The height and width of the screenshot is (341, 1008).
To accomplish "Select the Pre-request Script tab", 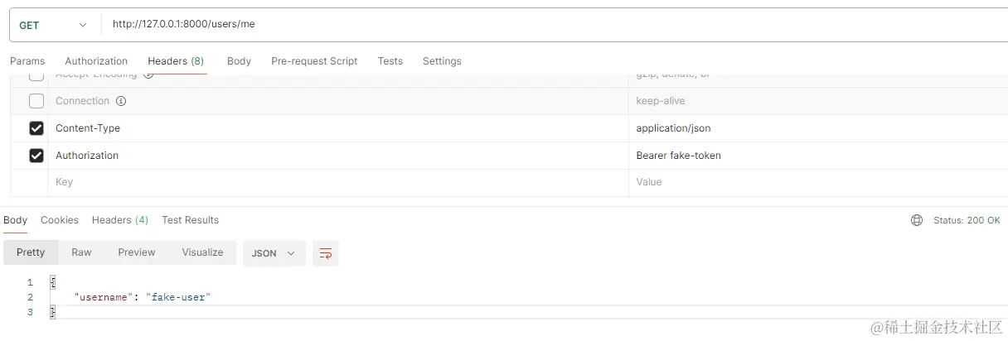I will coord(314,61).
